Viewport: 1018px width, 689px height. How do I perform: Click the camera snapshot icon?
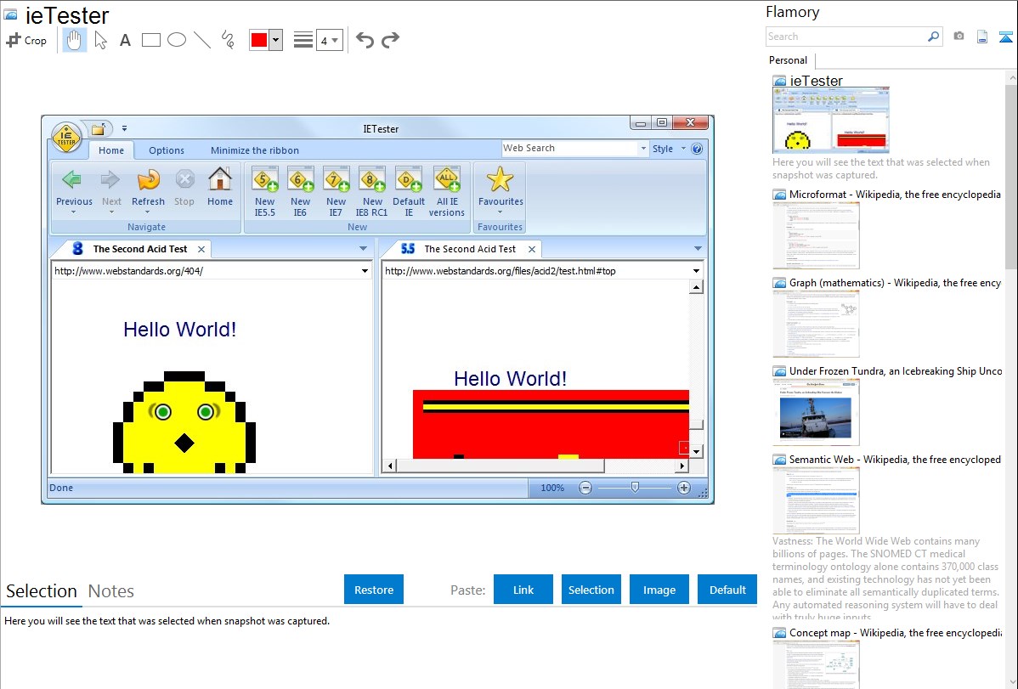(x=959, y=37)
